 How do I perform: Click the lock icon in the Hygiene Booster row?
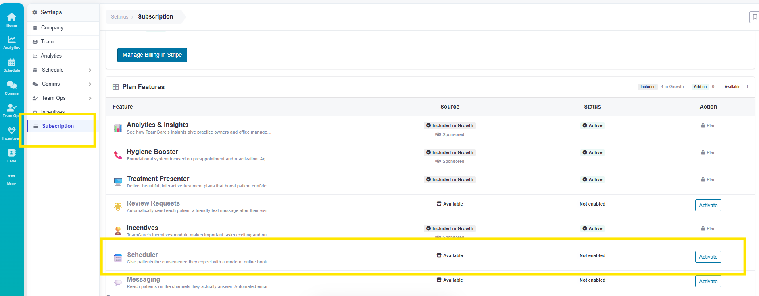coord(703,152)
